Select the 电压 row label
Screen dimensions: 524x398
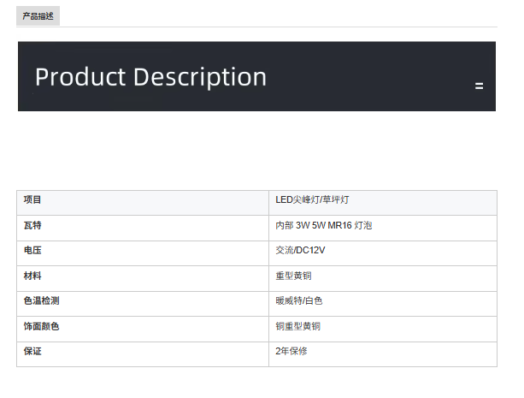tap(32, 251)
